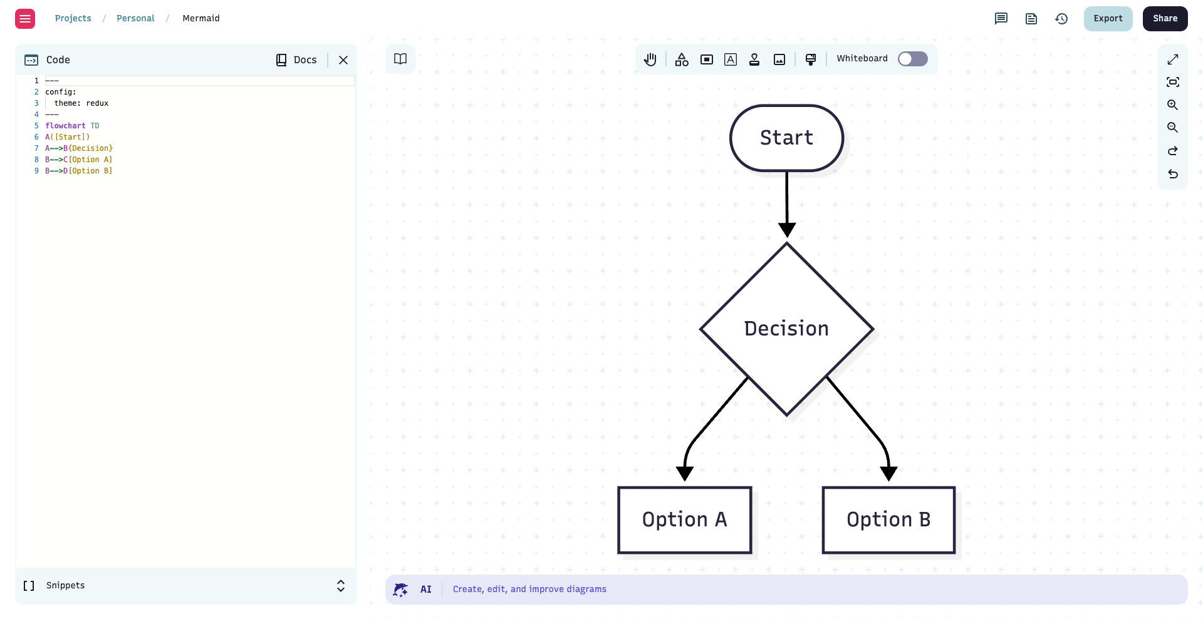
Task: Click the 'Whiteboard' label text
Action: (862, 59)
